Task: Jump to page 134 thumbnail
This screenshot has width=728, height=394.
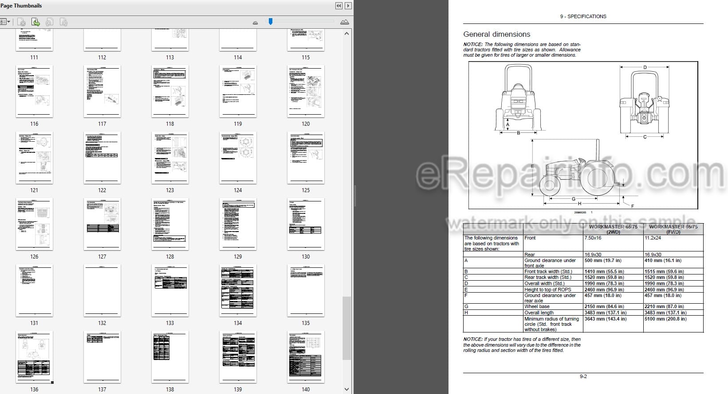Action: coord(238,290)
